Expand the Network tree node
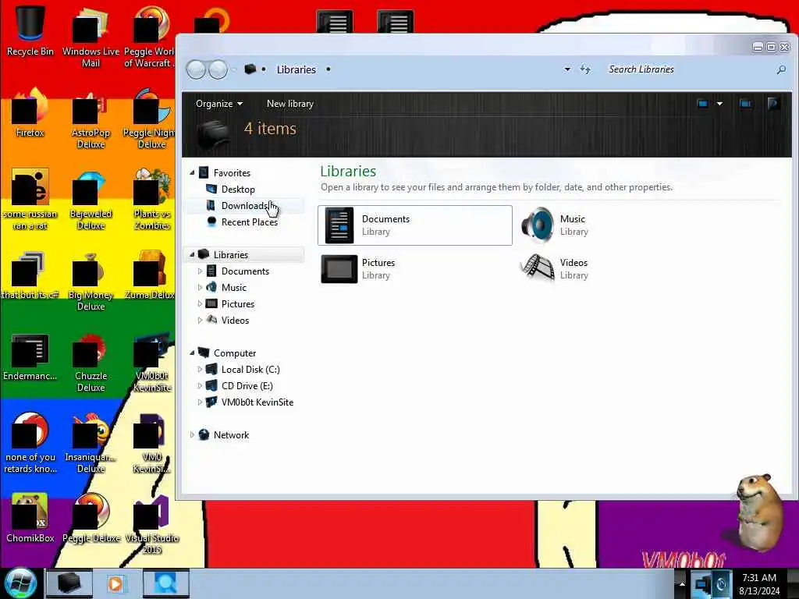The image size is (799, 599). [192, 435]
